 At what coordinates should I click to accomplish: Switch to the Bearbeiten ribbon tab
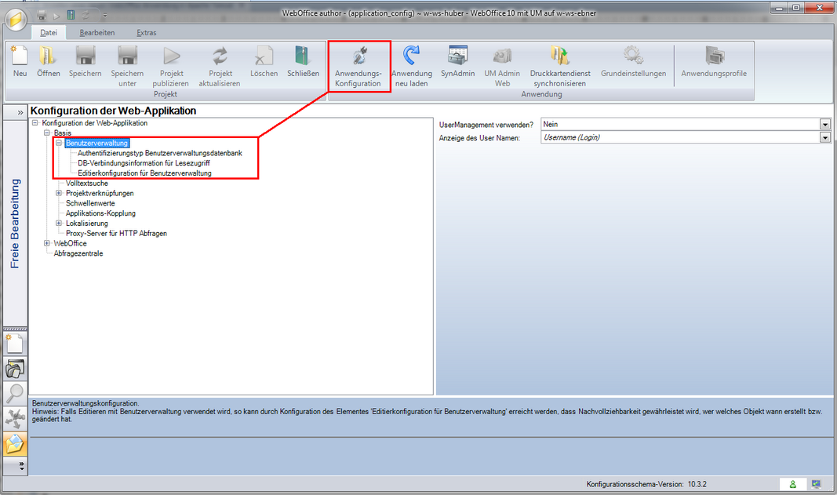pyautogui.click(x=97, y=33)
